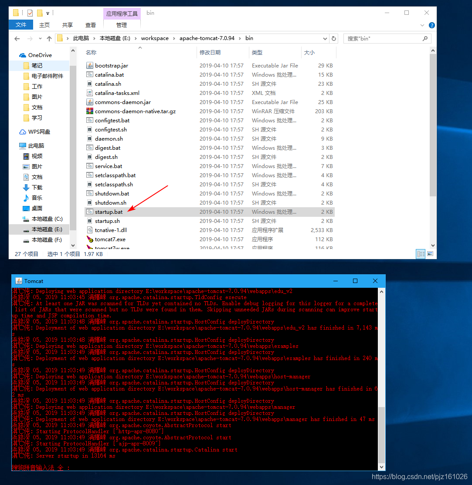This screenshot has width=472, height=485.
Task: Expand the ribbon with the chevron
Action: point(422,25)
